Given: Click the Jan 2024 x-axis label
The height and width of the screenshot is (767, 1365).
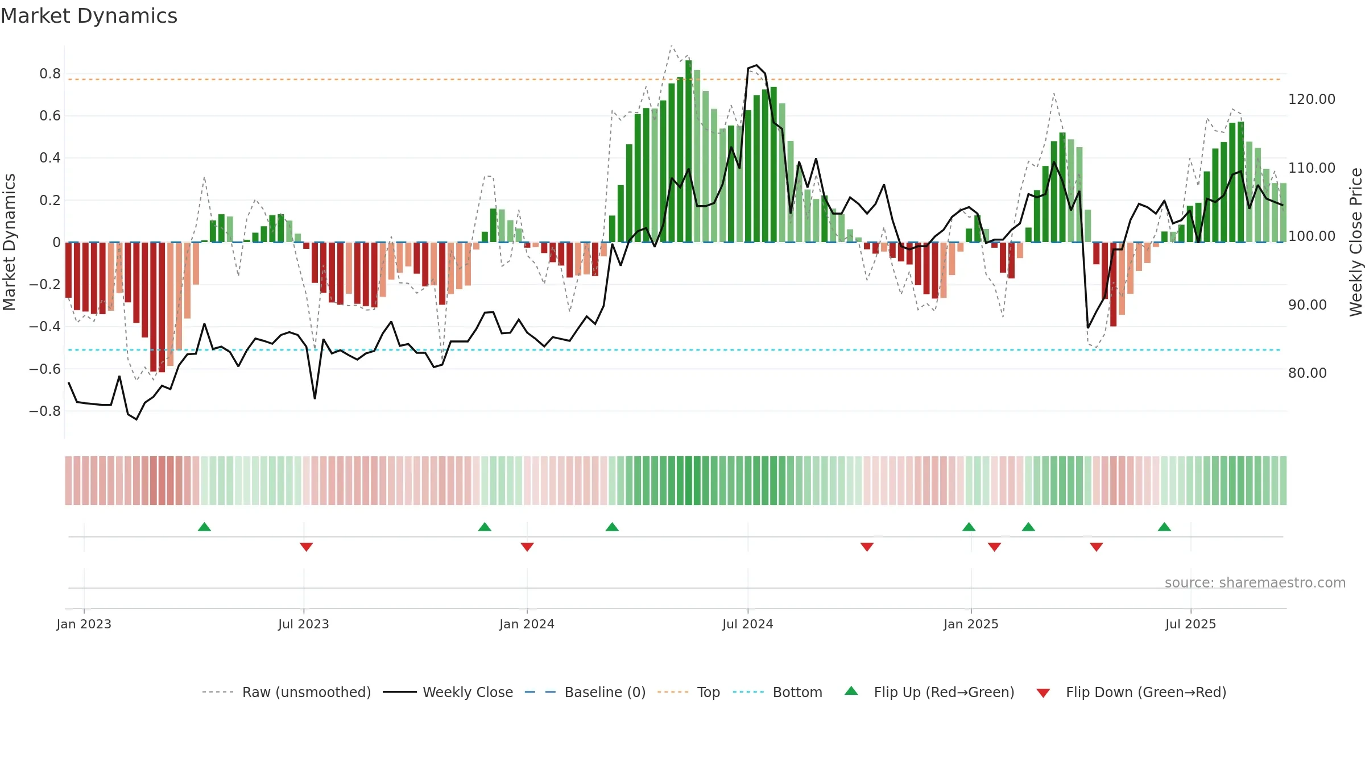Looking at the screenshot, I should [527, 624].
